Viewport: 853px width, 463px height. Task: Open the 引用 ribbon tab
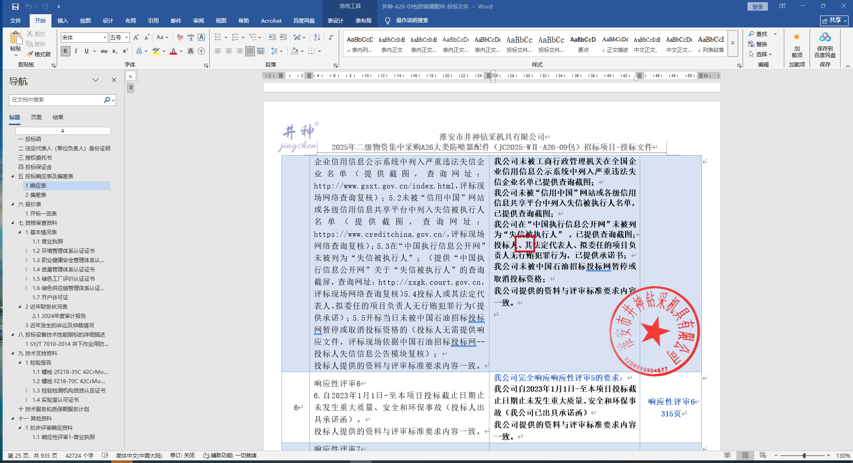coord(153,20)
